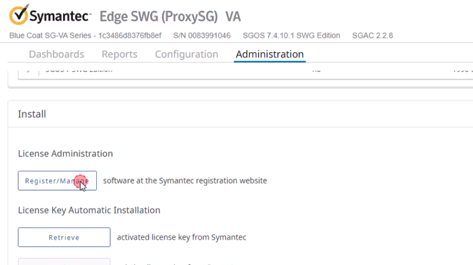Click the serial number S/N 0083991046
Viewport: 473px width, 265px height.
(x=202, y=35)
